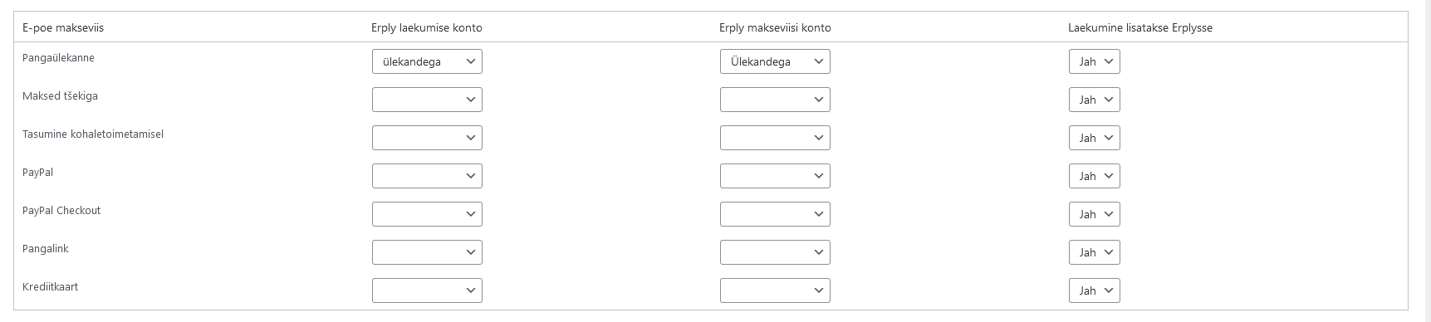Open laekumise konto dropdown in PayPal row

click(x=427, y=176)
